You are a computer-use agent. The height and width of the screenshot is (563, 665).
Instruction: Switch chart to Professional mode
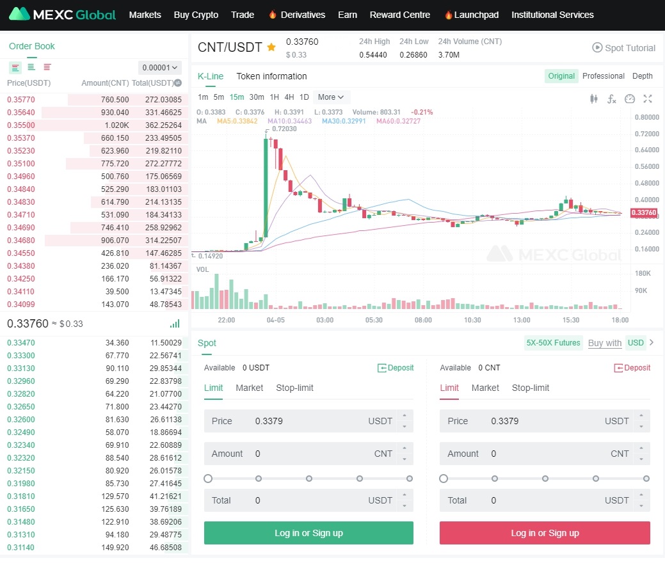coord(603,76)
